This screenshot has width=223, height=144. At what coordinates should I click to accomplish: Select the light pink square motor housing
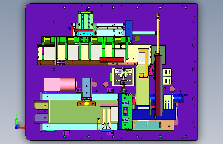point(52,85)
